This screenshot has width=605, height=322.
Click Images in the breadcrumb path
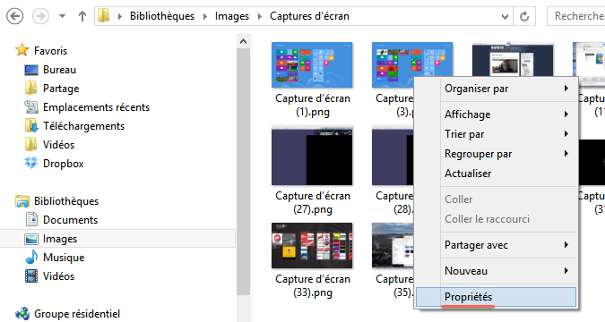(232, 16)
